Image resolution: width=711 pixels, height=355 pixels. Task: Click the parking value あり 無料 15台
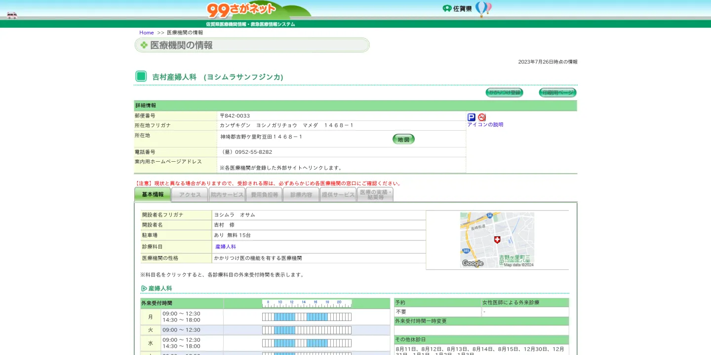pyautogui.click(x=232, y=235)
